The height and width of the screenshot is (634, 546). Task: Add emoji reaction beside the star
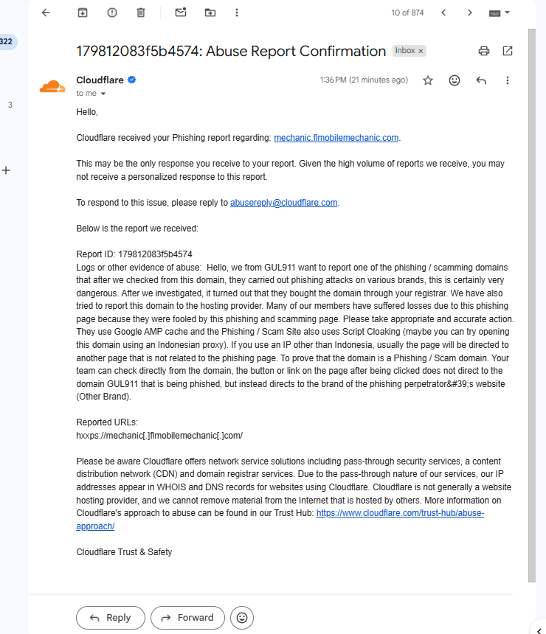tap(455, 80)
